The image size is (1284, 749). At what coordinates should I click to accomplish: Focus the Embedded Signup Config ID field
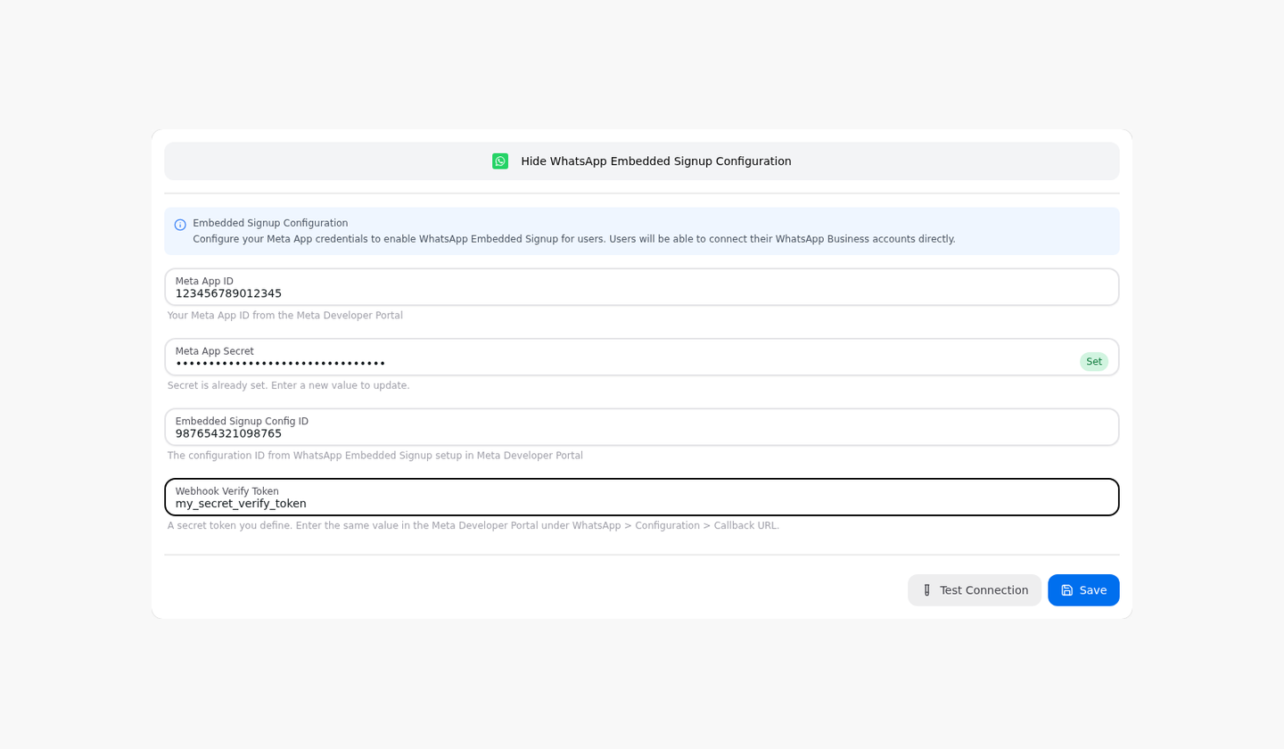[x=642, y=427]
